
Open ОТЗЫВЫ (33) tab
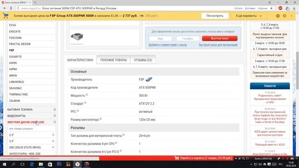(x=143, y=60)
